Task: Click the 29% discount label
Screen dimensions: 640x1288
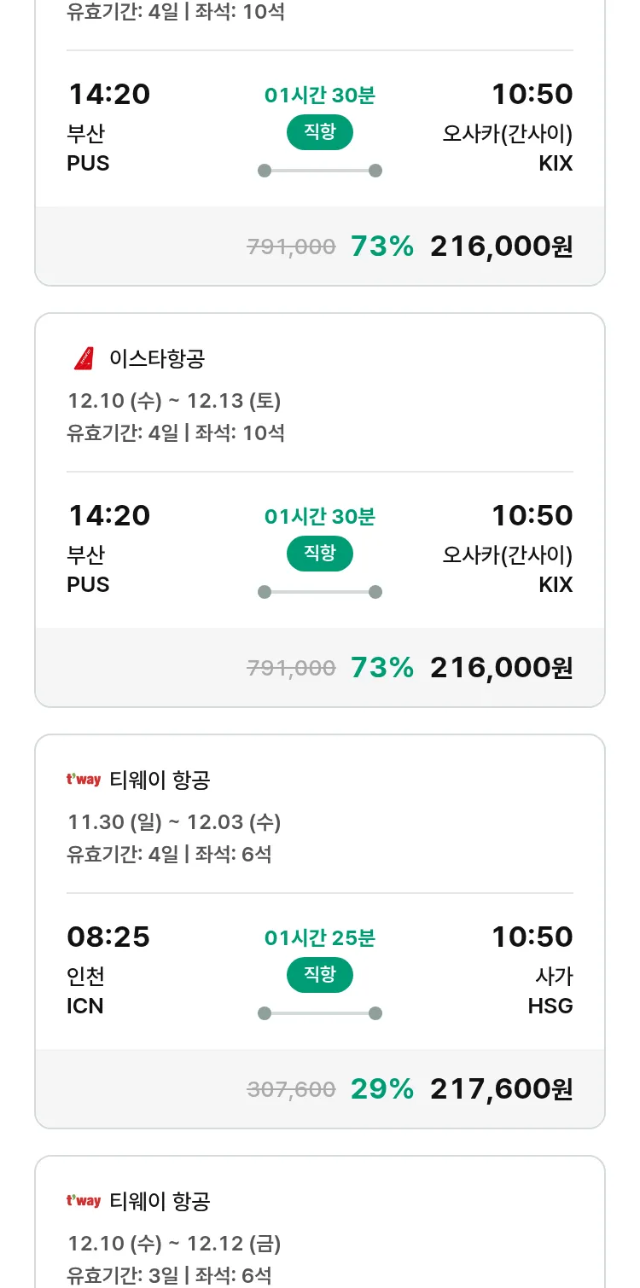Action: [381, 1089]
